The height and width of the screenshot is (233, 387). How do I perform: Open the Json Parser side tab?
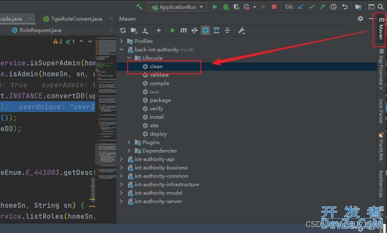tap(381, 111)
